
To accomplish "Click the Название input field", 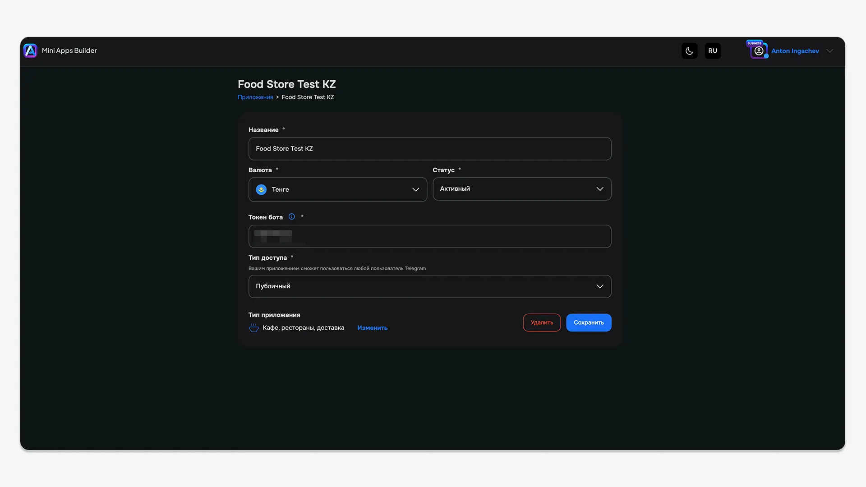I will point(430,149).
